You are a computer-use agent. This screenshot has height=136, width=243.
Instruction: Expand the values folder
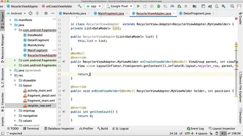click(x=15, y=121)
